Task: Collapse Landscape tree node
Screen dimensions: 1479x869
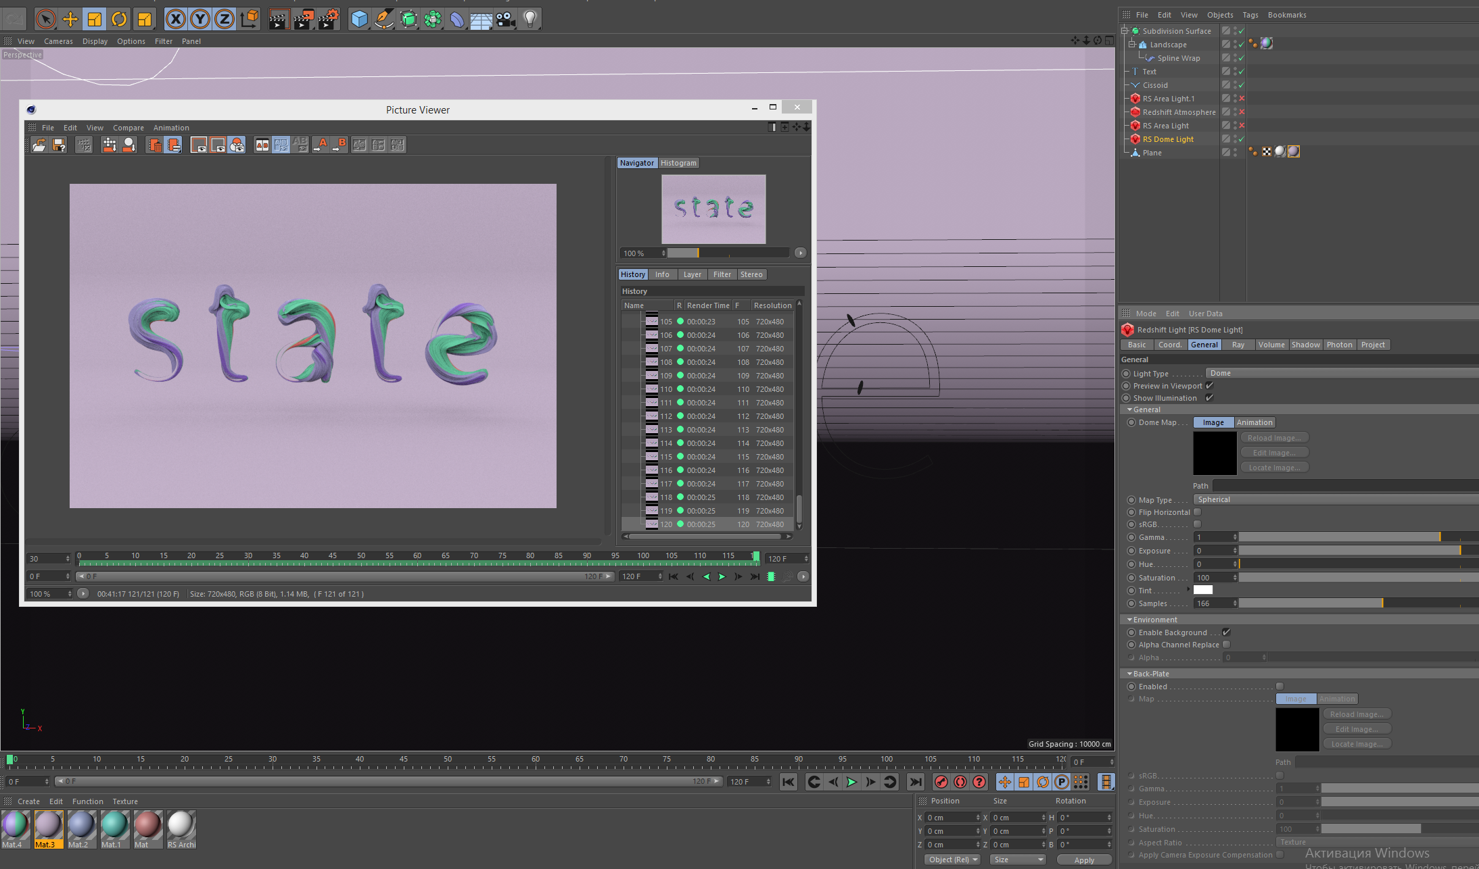Action: [1132, 45]
